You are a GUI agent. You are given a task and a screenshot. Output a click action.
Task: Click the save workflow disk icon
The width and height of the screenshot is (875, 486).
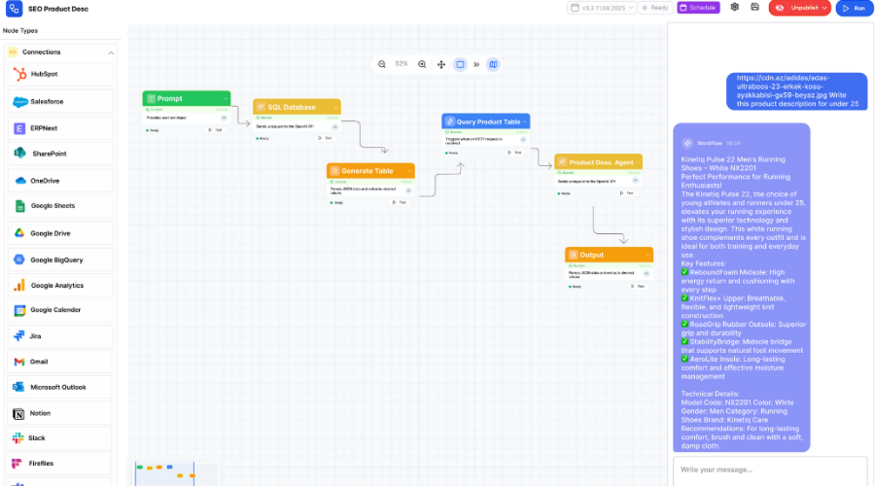(x=755, y=7)
